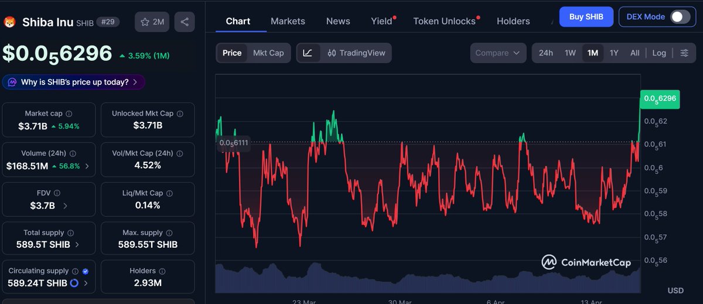Click the 6 Apr date axis label
The height and width of the screenshot is (304, 703).
coord(496,301)
